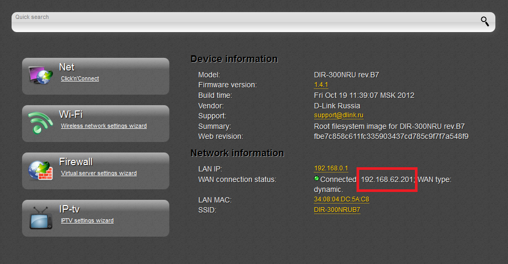The width and height of the screenshot is (508, 264).
Task: Click the green WAN connected status indicator
Action: coord(317,178)
